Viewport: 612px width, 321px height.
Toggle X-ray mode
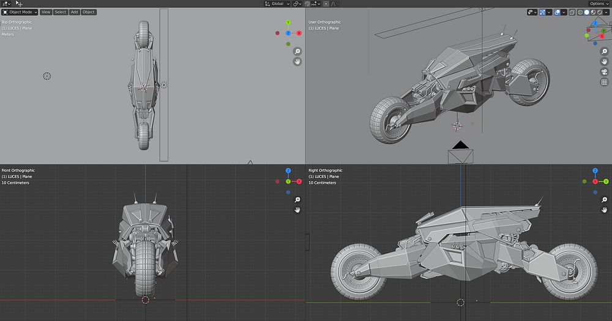coord(572,12)
